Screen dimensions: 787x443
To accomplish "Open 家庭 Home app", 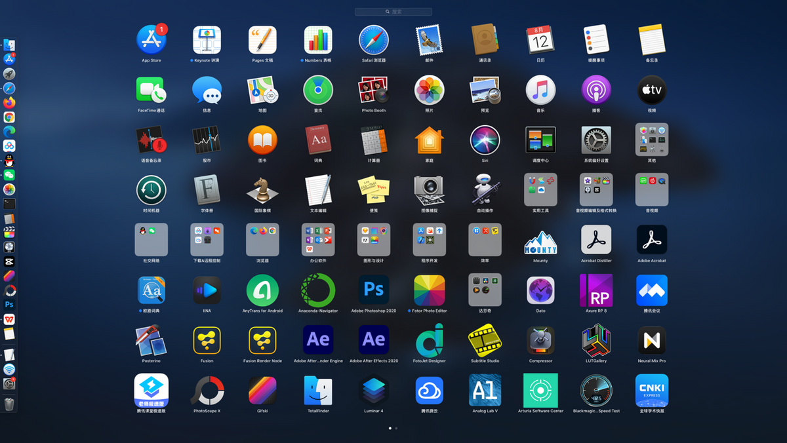I will point(430,140).
